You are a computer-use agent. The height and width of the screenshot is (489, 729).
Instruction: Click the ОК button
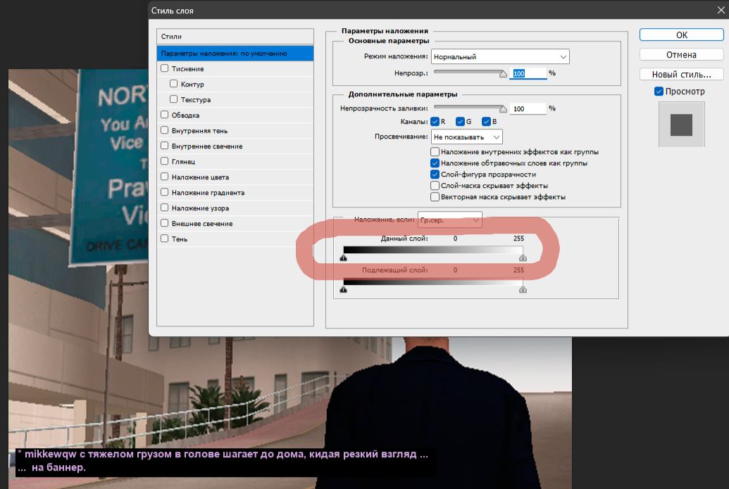682,35
